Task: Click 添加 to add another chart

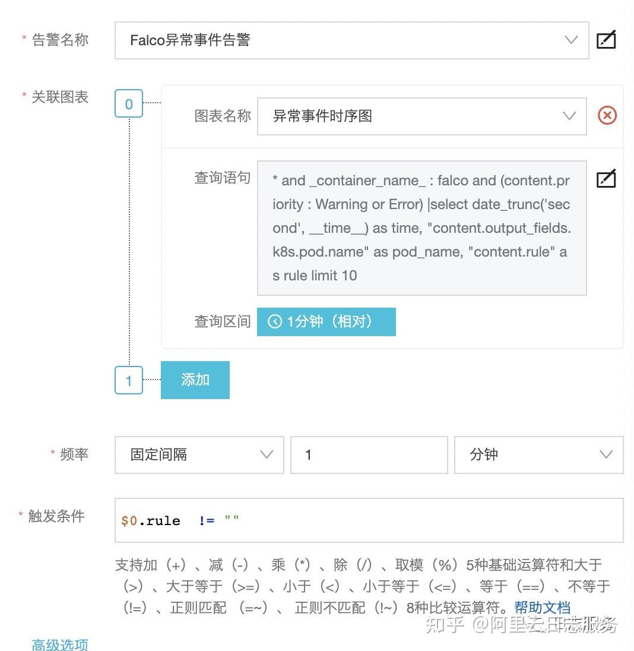Action: click(x=195, y=380)
